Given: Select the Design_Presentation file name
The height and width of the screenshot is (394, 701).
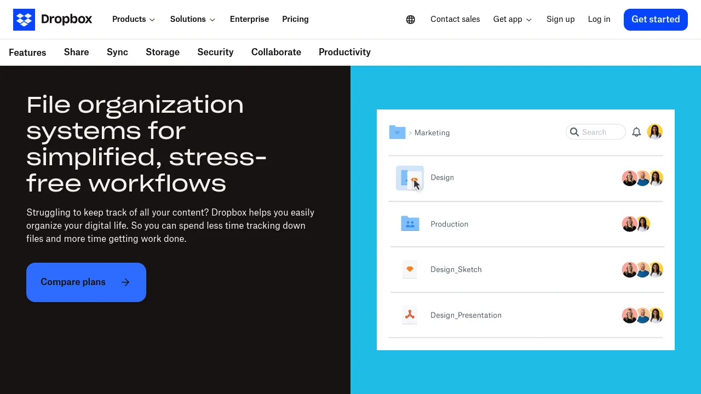Looking at the screenshot, I should pos(466,316).
